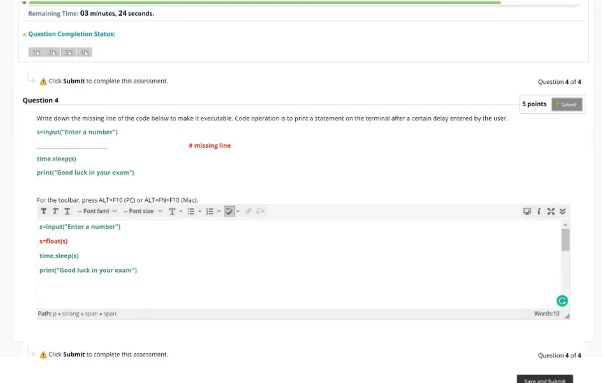Viewport: 602px width, 383px height.
Task: Toggle fullscreen editor mode with the arrows icon
Action: coord(551,211)
